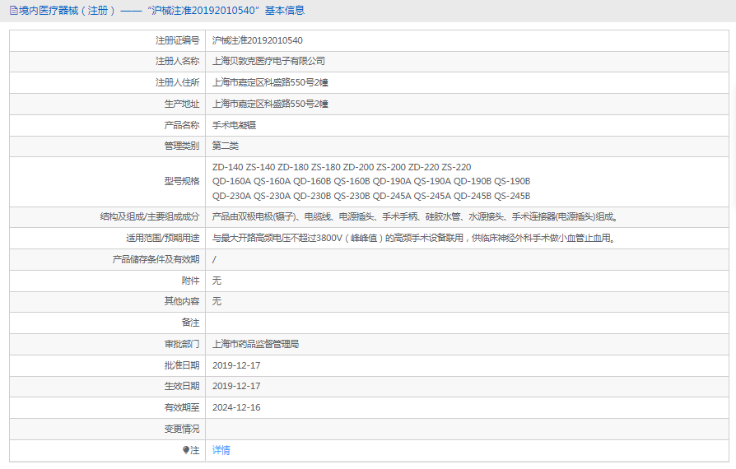Select the 注册人住所 address value
Image resolution: width=736 pixels, height=469 pixels.
coord(270,82)
